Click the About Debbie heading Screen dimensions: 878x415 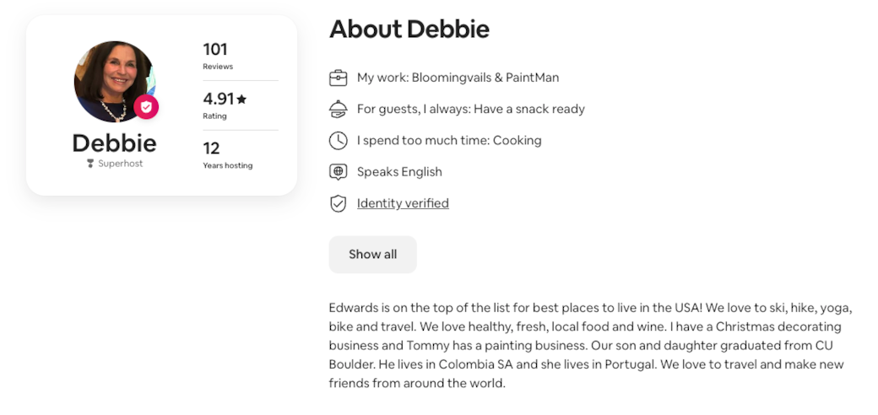pos(409,30)
